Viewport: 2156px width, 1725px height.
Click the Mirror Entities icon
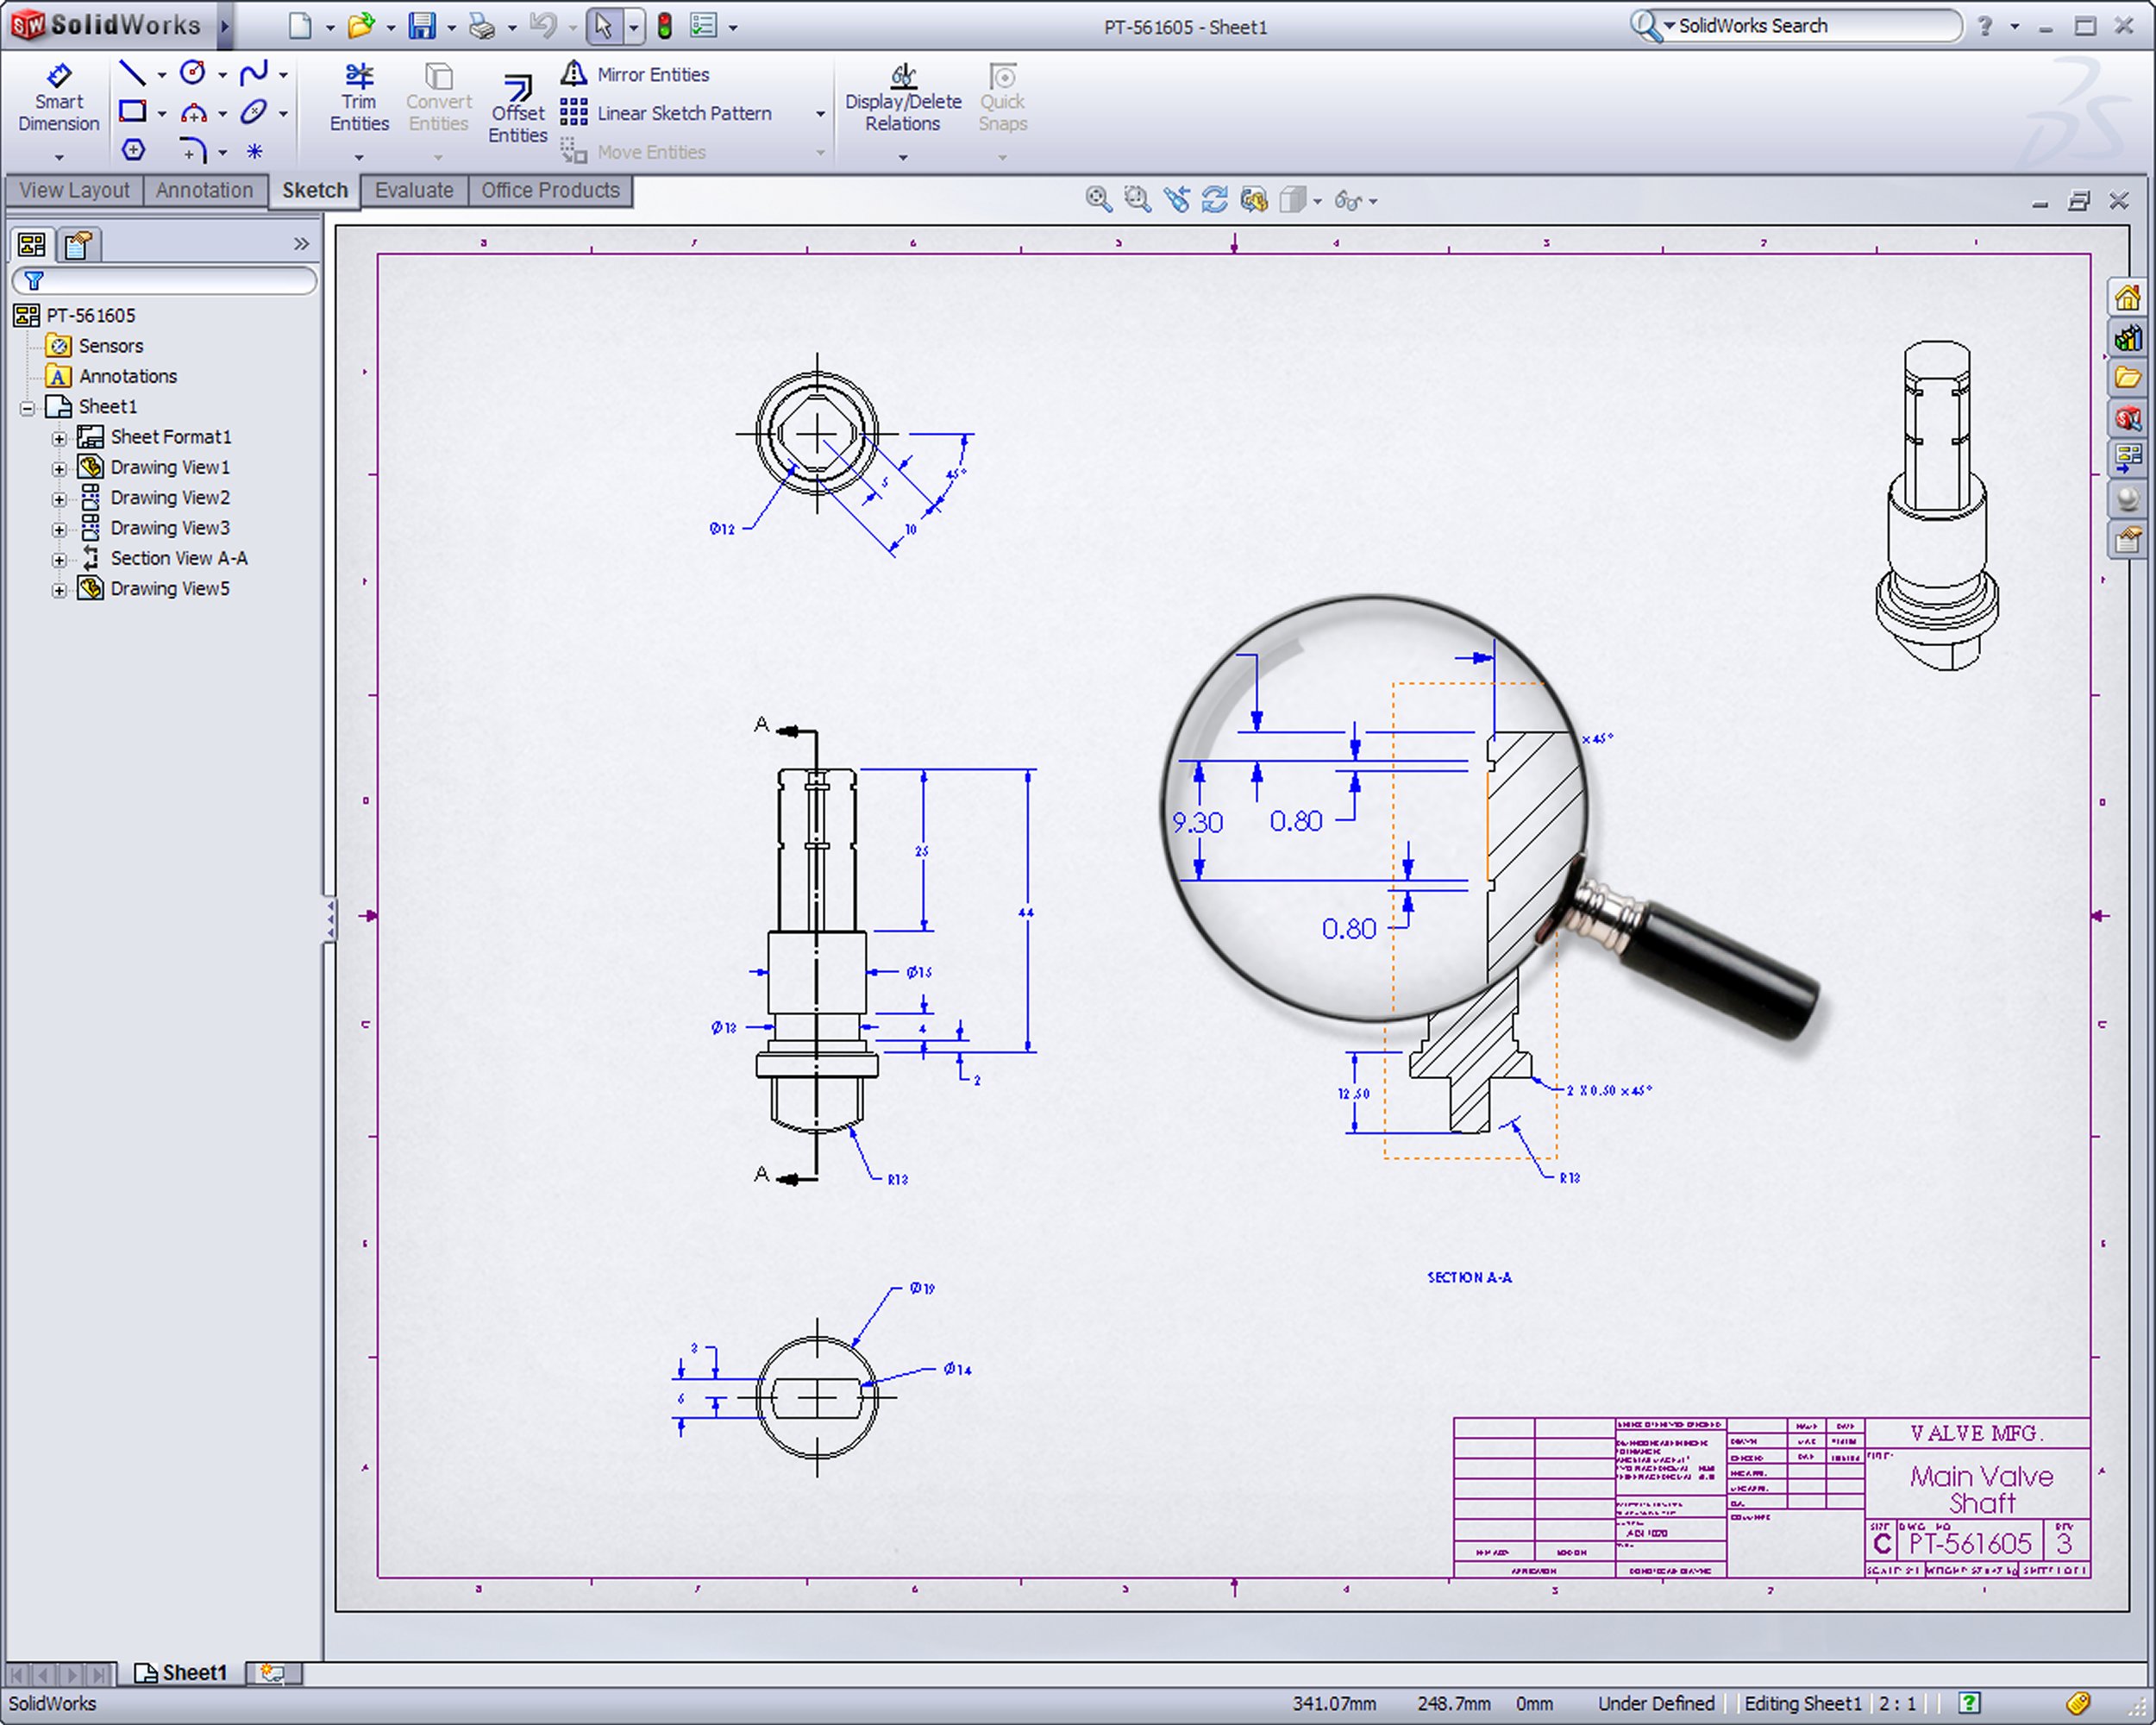pos(573,73)
